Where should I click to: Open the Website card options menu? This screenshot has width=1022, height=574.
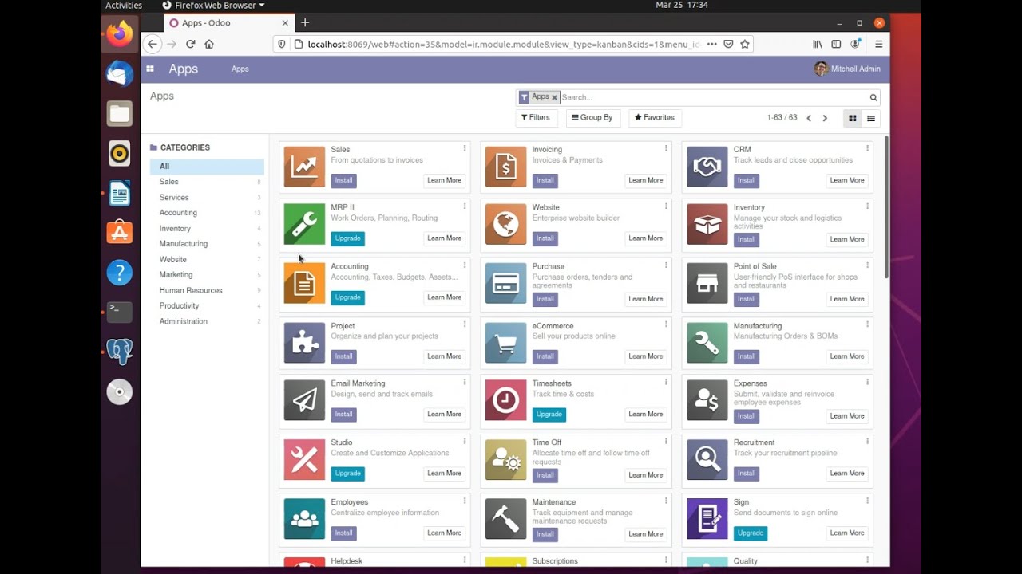666,206
